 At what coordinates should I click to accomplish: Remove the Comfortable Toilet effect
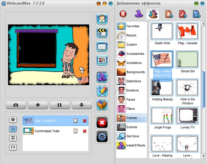point(85,131)
